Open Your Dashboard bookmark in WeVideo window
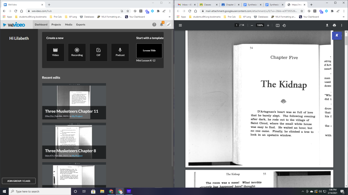This screenshot has width=348, height=195. (135, 17)
